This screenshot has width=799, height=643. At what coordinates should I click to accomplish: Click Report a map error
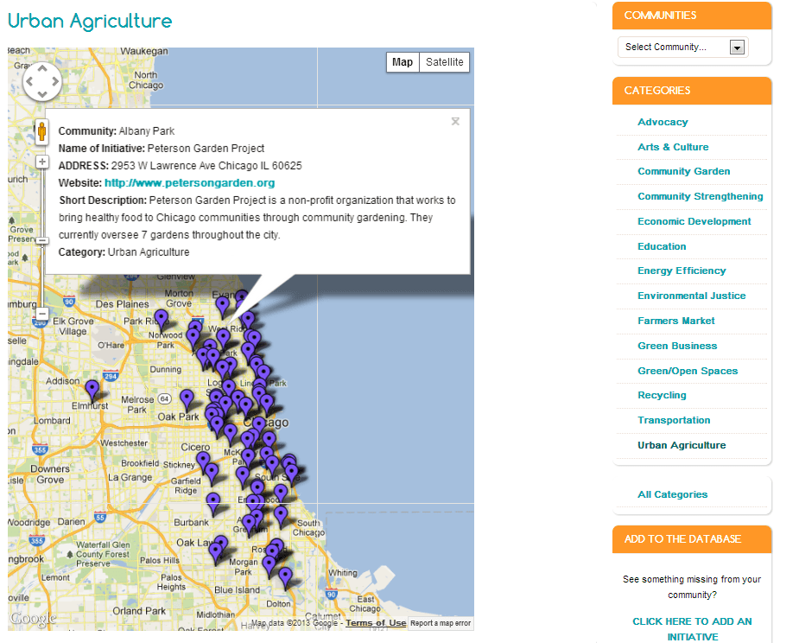tap(441, 623)
